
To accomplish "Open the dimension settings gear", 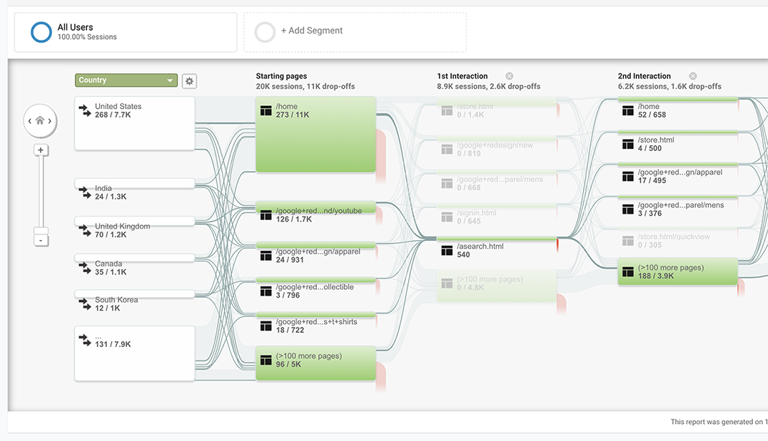I will click(x=189, y=81).
